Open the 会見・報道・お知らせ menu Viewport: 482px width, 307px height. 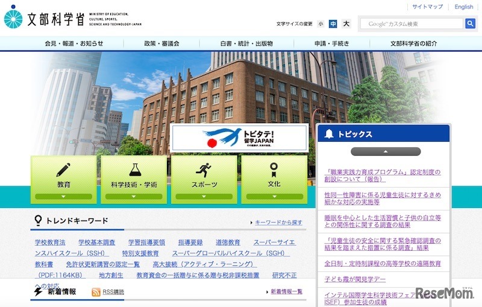[x=74, y=43]
